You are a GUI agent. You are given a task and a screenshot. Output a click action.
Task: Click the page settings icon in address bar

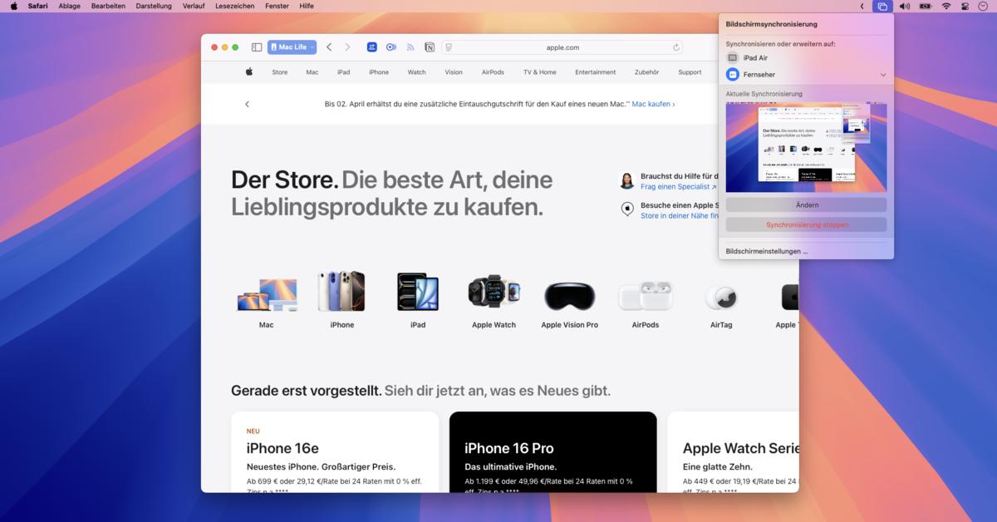(x=449, y=47)
